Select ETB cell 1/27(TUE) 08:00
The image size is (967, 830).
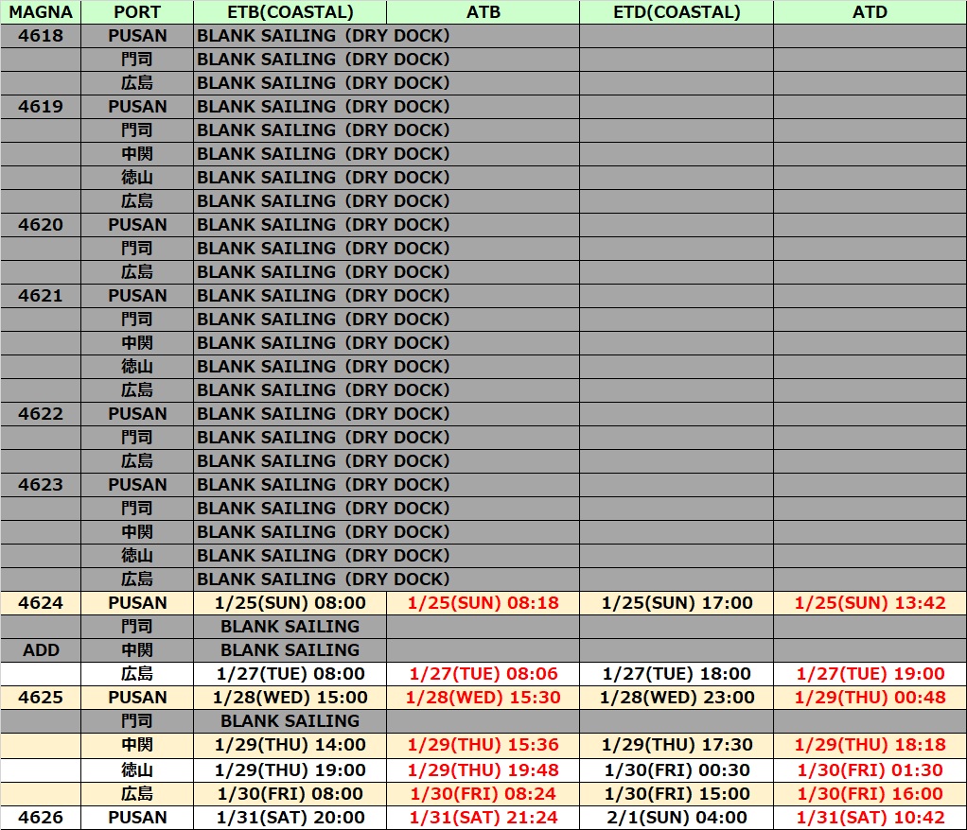coord(290,674)
